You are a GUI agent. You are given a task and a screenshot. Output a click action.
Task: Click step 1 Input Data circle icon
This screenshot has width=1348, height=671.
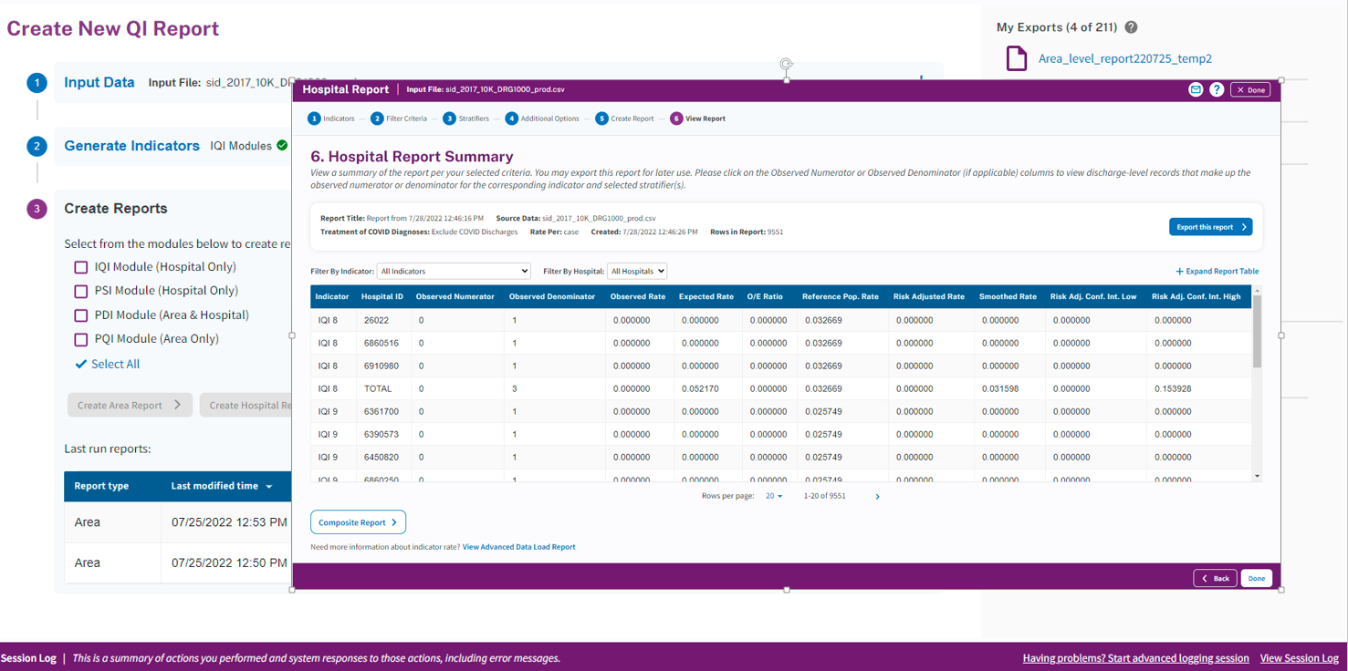click(x=37, y=83)
